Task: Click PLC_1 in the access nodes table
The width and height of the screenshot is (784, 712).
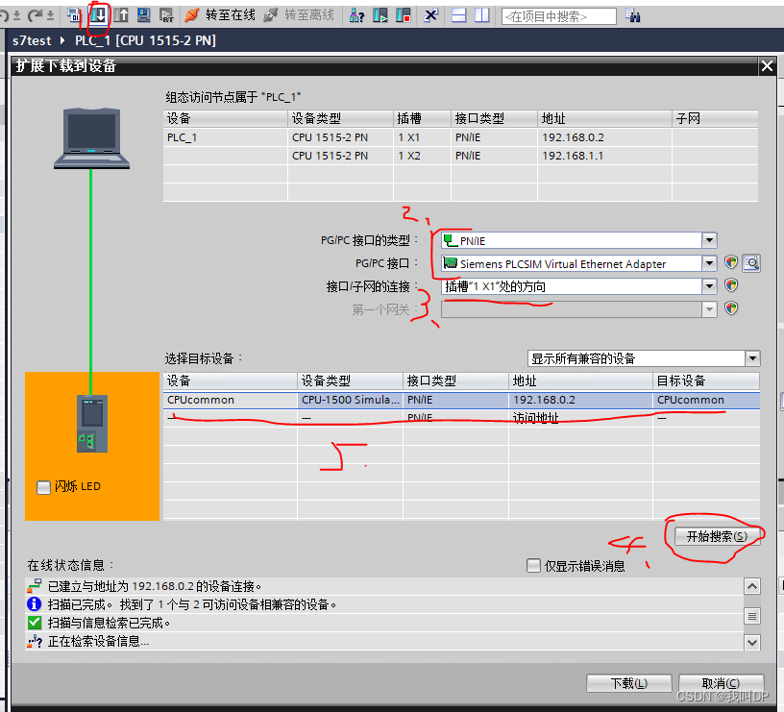Action: pyautogui.click(x=182, y=137)
